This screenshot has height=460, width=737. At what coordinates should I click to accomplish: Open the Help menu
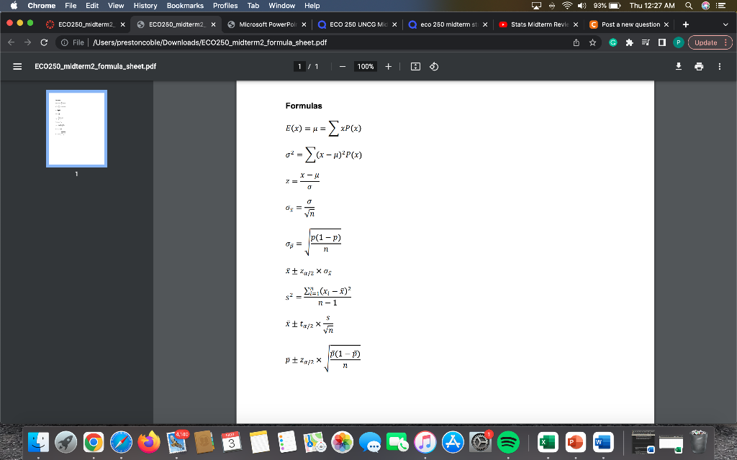pyautogui.click(x=312, y=6)
